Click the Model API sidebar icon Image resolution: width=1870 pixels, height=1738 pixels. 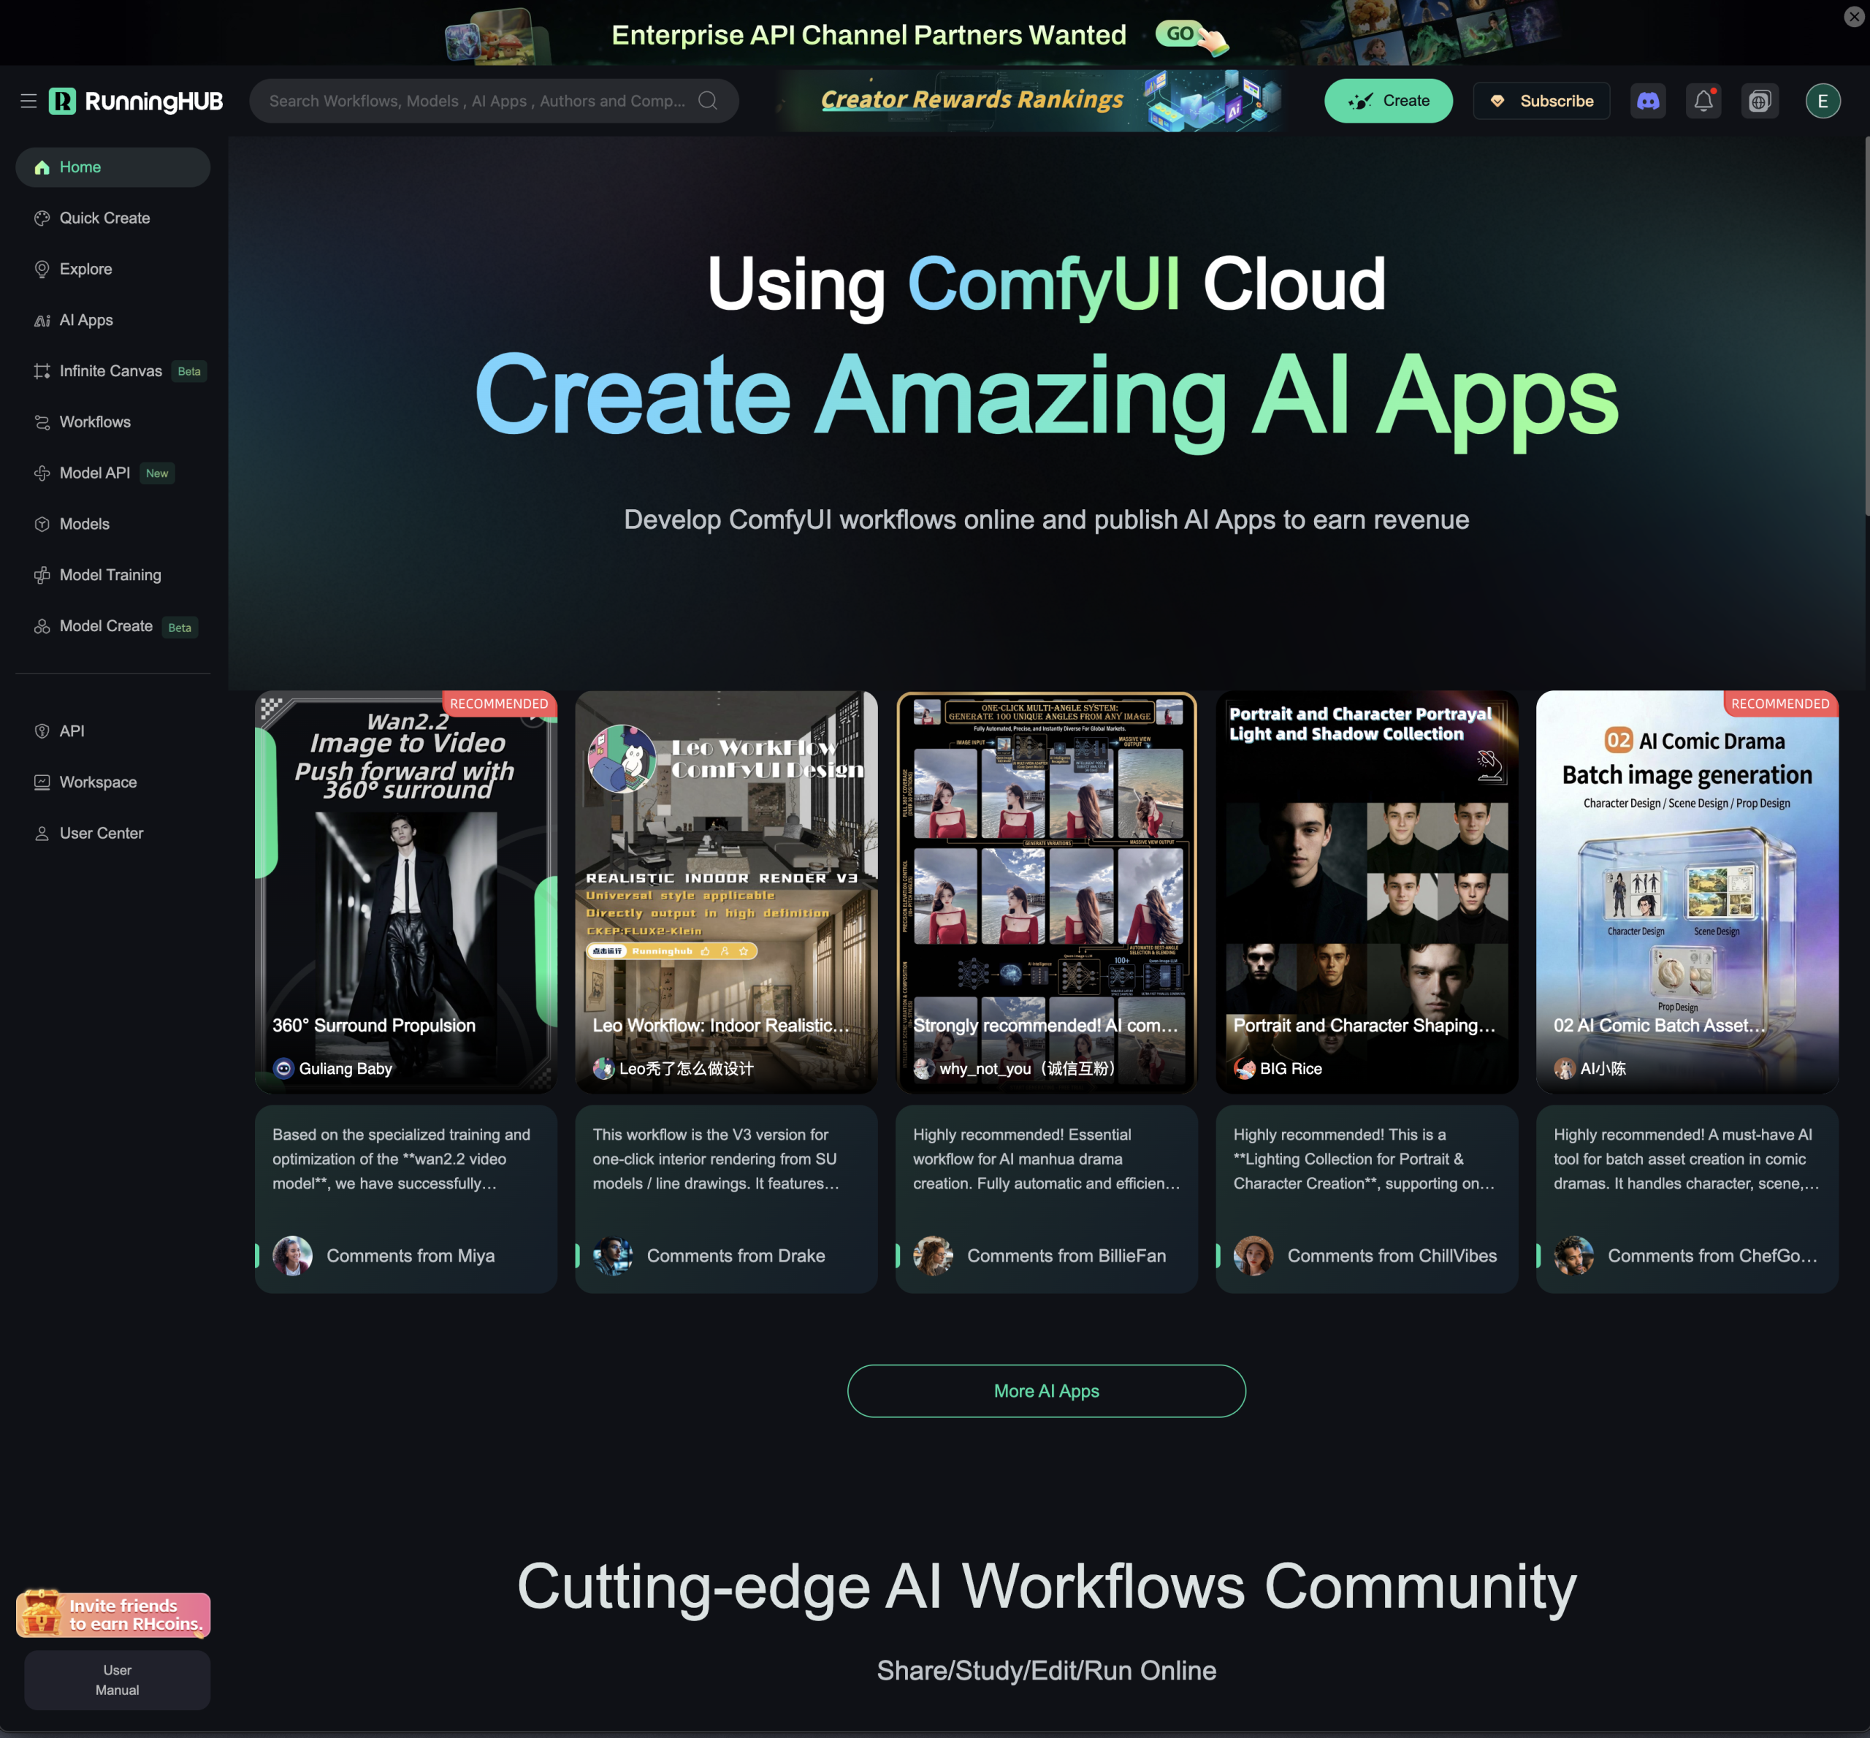point(42,473)
